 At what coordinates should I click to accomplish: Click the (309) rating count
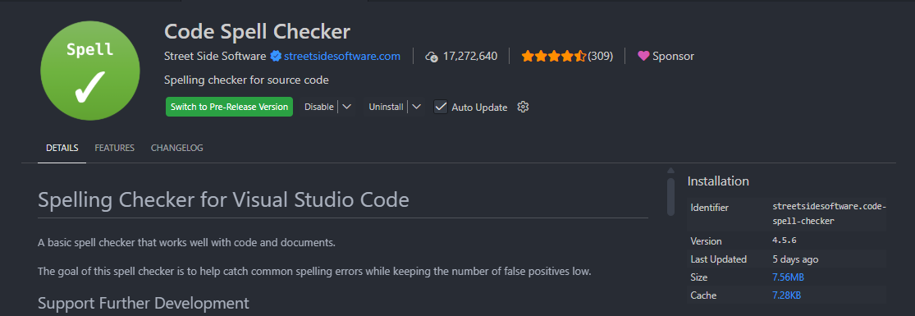click(x=601, y=57)
